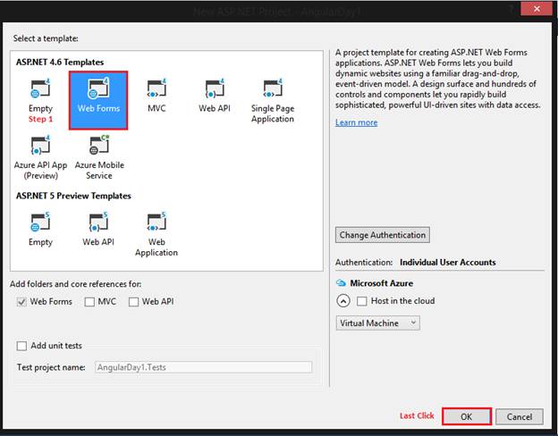Click the Change Authentication button
This screenshot has width=558, height=436.
[x=383, y=235]
